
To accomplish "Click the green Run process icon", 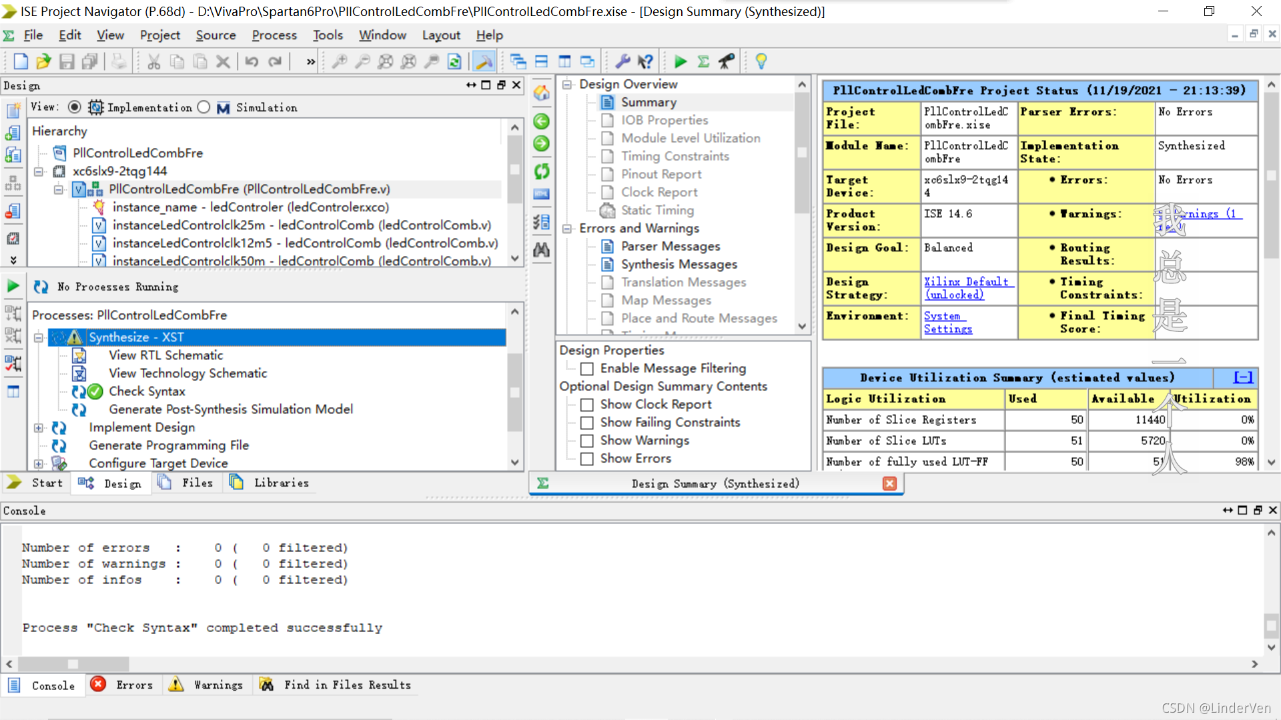I will [x=13, y=287].
